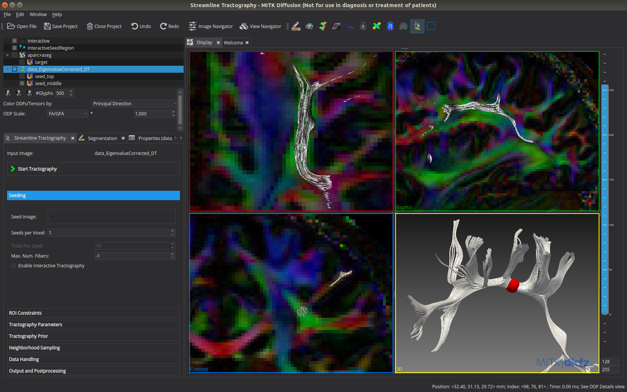Click the Start Tractography button
Image resolution: width=627 pixels, height=392 pixels.
(x=37, y=169)
